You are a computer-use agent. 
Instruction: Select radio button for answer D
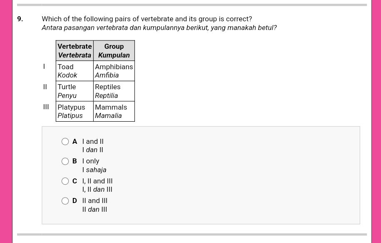(65, 201)
